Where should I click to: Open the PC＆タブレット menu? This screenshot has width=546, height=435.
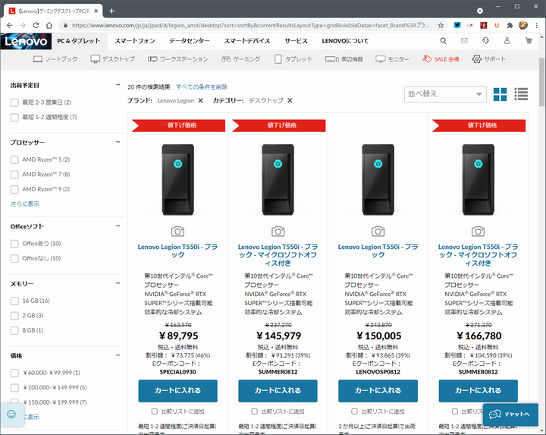click(79, 41)
